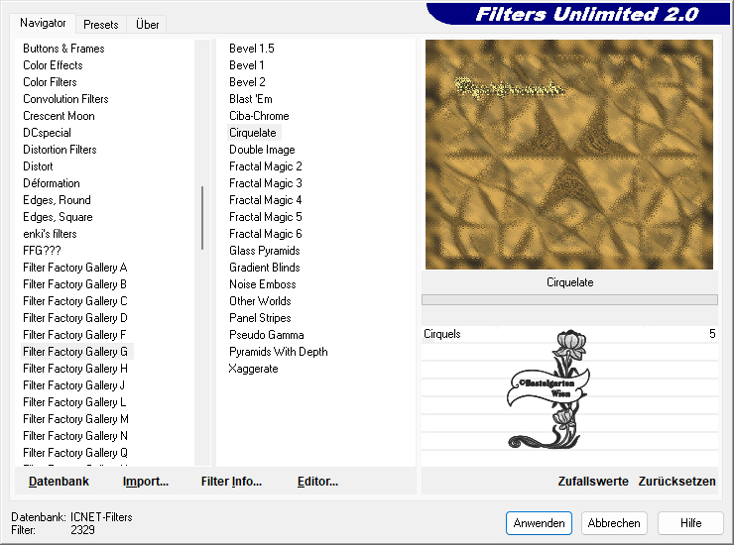Viewport: 734px width, 545px height.
Task: Select Edges, Square category
Action: (58, 217)
